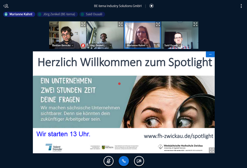Open the three-dot options menu
This screenshot has height=168, width=247.
(x=241, y=6)
